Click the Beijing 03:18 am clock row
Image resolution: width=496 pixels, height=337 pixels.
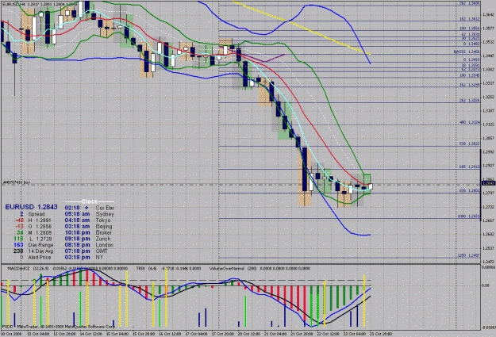(89, 226)
